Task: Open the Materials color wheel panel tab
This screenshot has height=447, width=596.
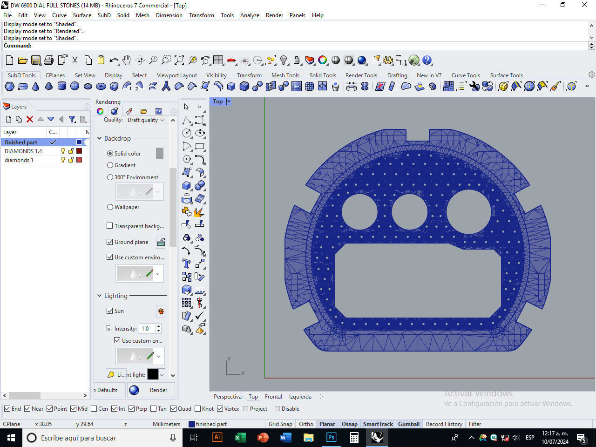Action: click(x=100, y=111)
